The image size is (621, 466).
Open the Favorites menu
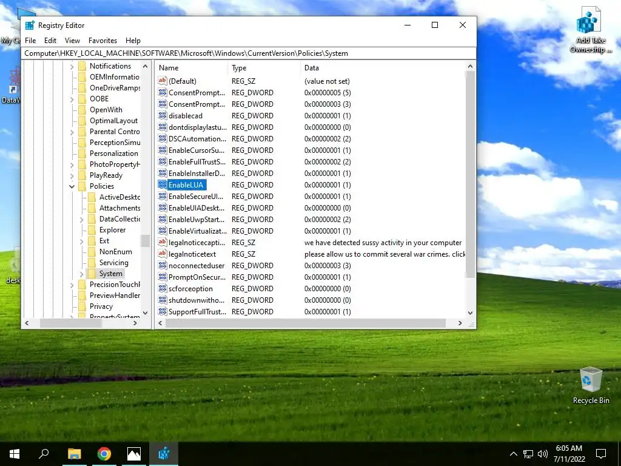(x=102, y=41)
